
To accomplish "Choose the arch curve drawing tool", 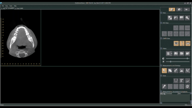I will point(176,81).
